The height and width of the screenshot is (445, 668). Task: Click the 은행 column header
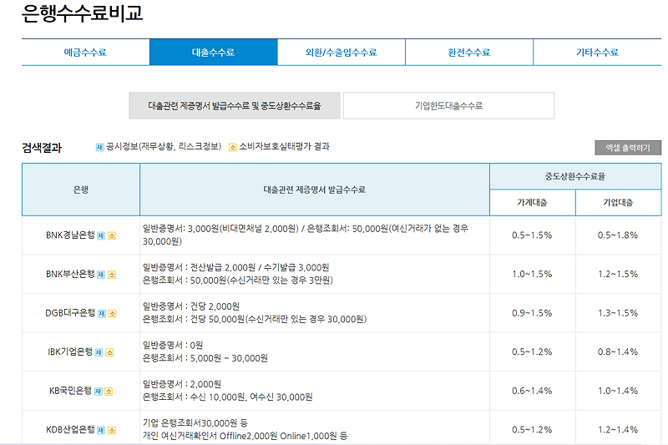[81, 190]
